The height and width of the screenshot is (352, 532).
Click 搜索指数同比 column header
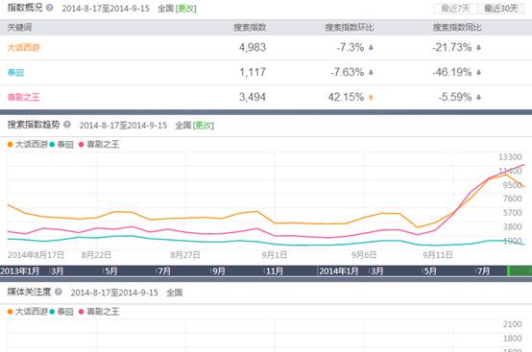(457, 28)
